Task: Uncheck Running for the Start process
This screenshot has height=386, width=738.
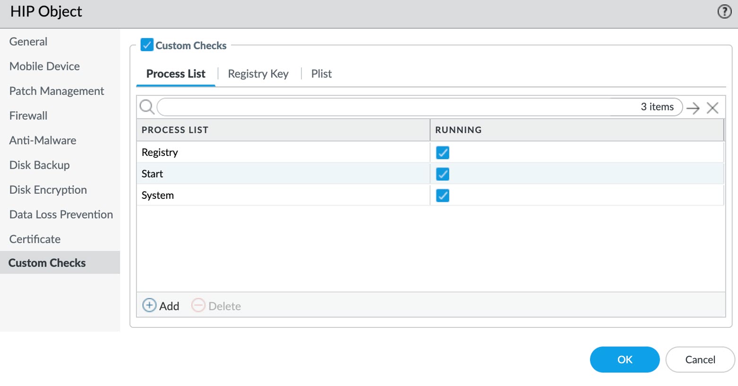Action: 443,174
